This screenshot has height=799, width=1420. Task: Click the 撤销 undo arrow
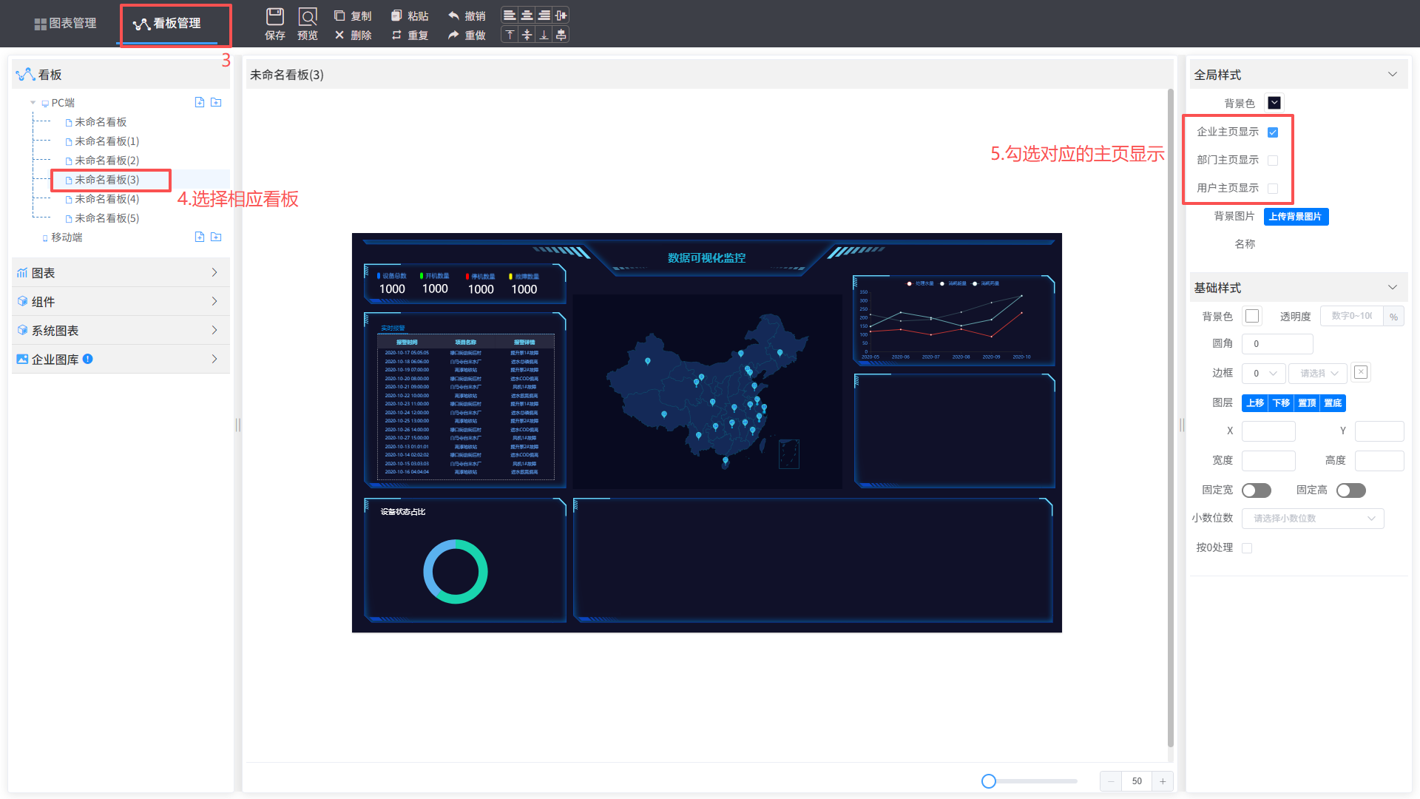[x=453, y=16]
